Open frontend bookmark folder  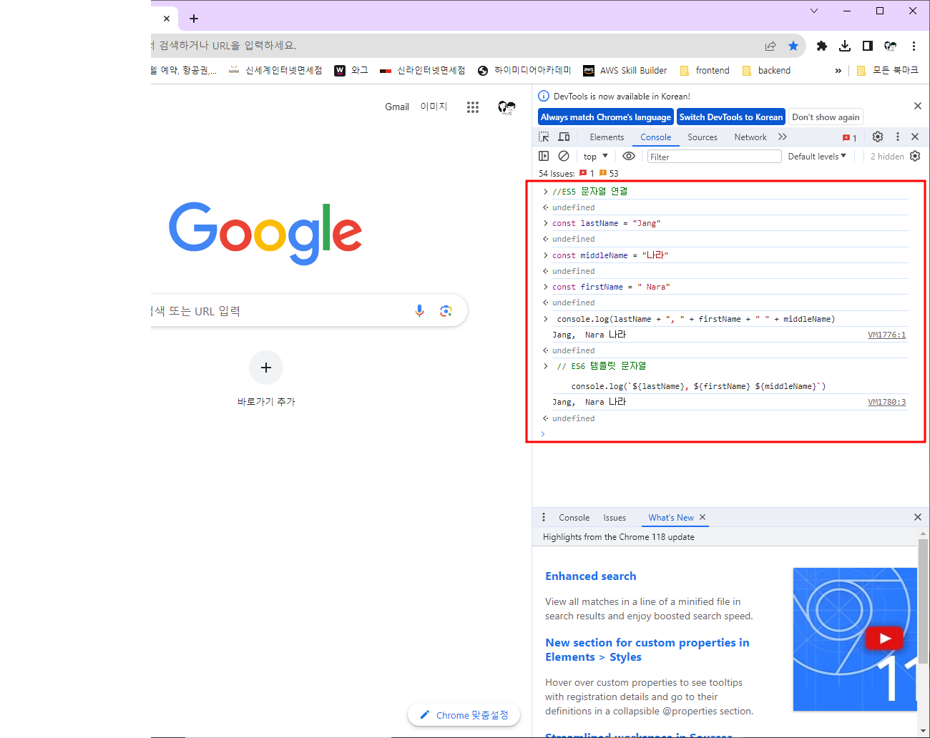click(705, 71)
